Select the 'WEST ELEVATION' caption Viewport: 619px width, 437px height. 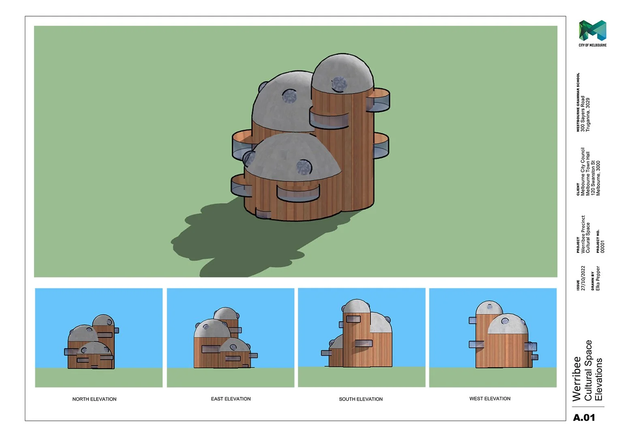pos(490,399)
